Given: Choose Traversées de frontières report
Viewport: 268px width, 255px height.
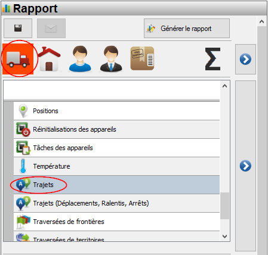Looking at the screenshot, I should pyautogui.click(x=116, y=222).
